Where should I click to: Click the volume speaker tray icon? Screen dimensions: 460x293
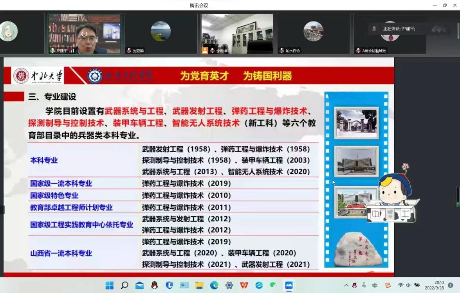408,285
